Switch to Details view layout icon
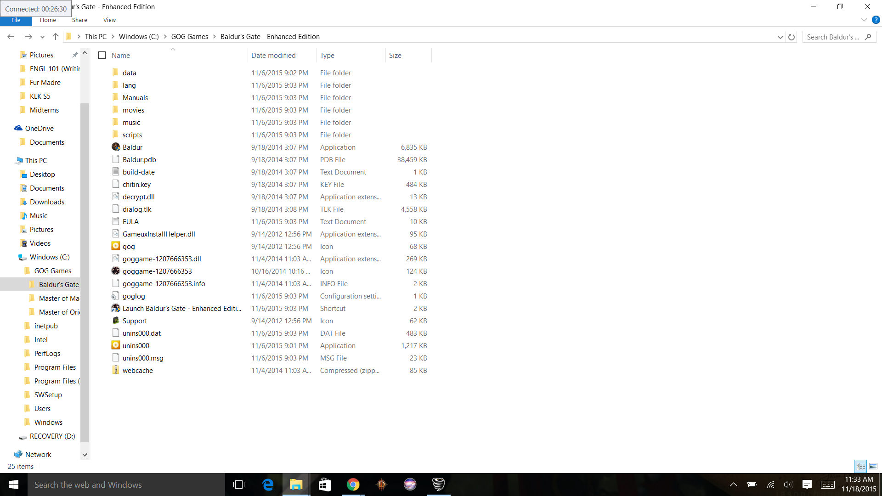 click(860, 466)
